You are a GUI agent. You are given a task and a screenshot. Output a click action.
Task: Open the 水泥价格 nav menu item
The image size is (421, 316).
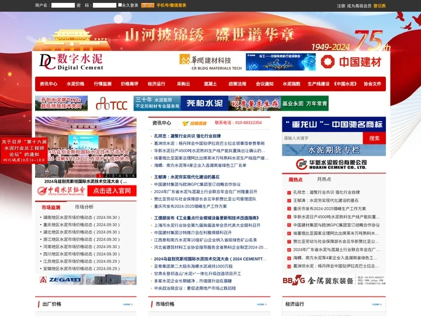tap(75, 84)
